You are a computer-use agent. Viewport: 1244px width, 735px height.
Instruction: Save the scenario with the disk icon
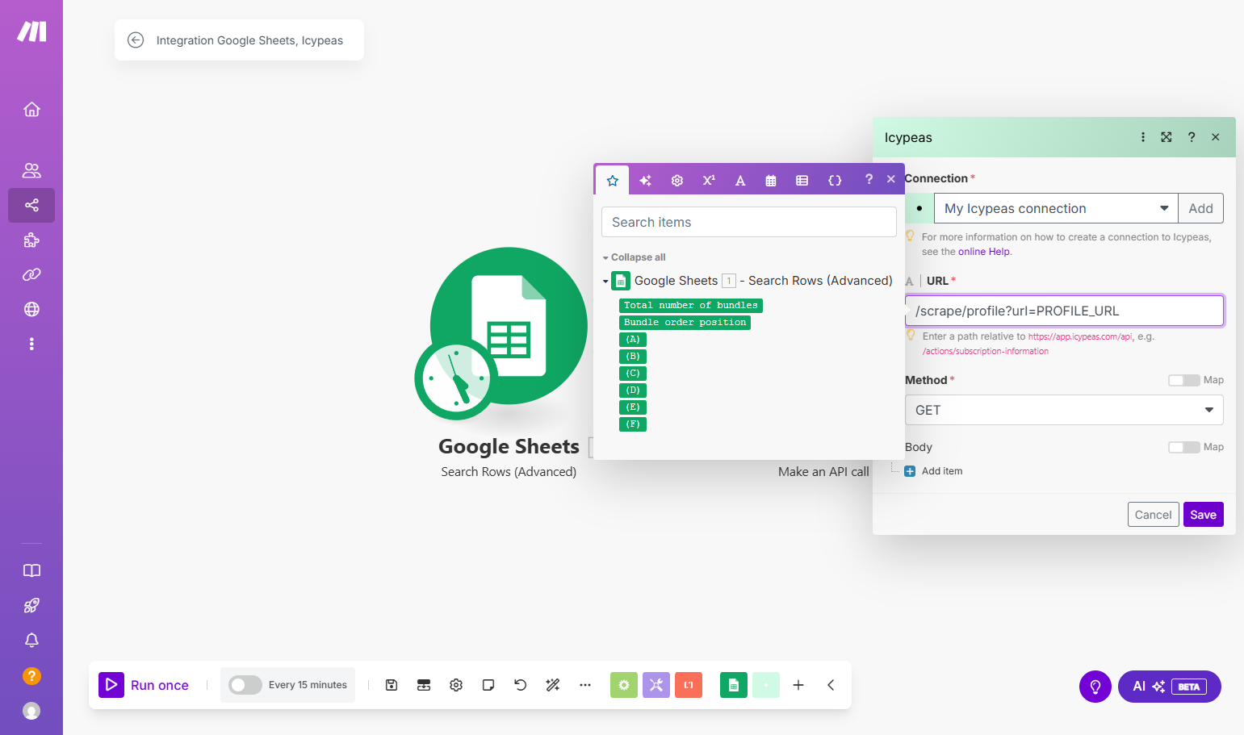[x=392, y=685]
